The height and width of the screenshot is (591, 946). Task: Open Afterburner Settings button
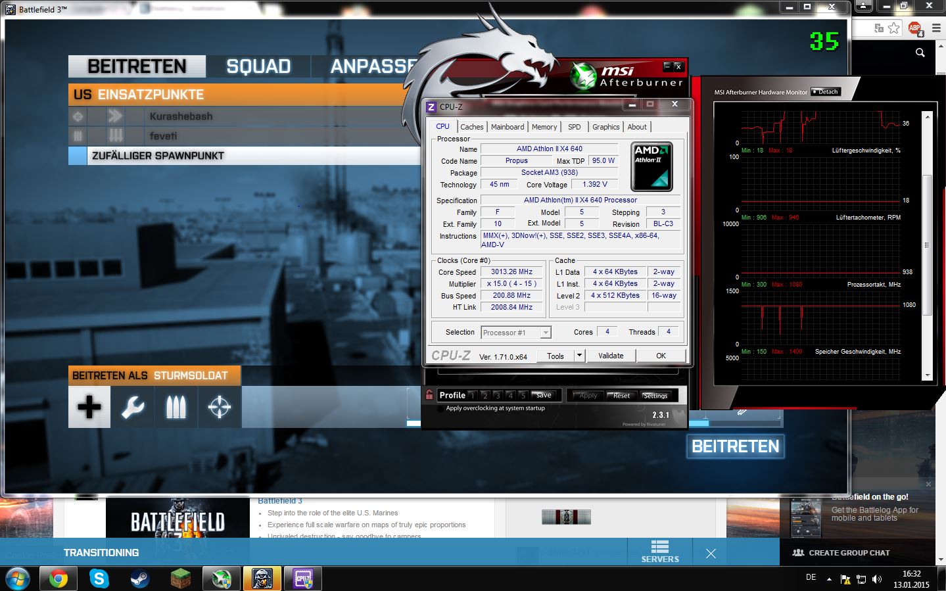655,396
